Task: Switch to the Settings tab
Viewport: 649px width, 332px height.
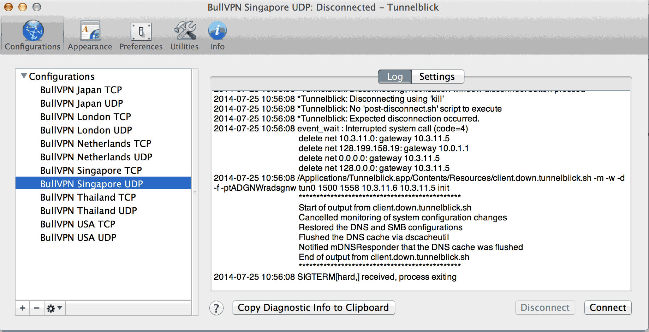Action: 437,77
